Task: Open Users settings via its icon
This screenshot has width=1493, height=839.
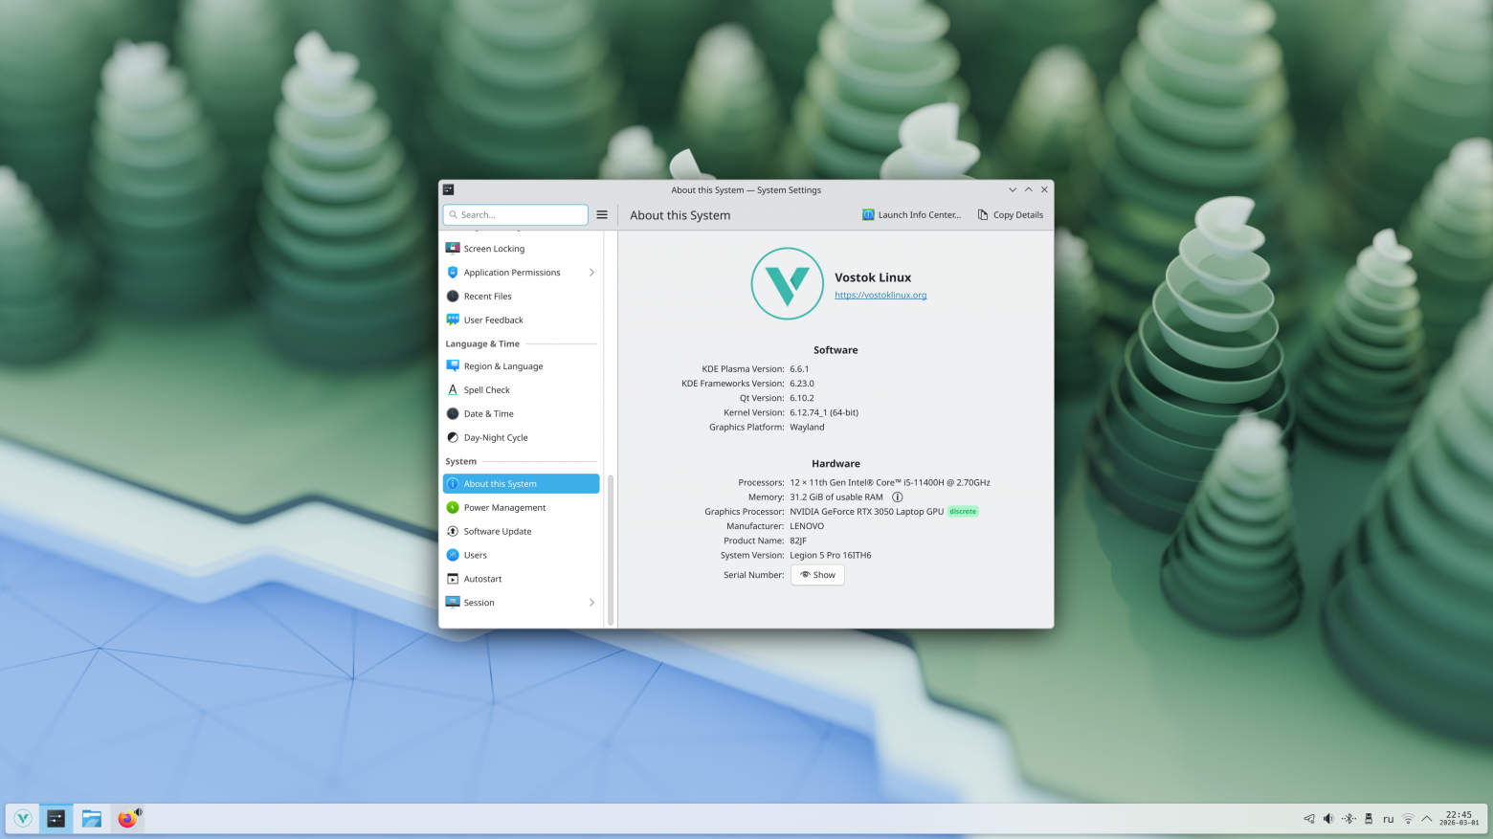Action: coord(453,555)
